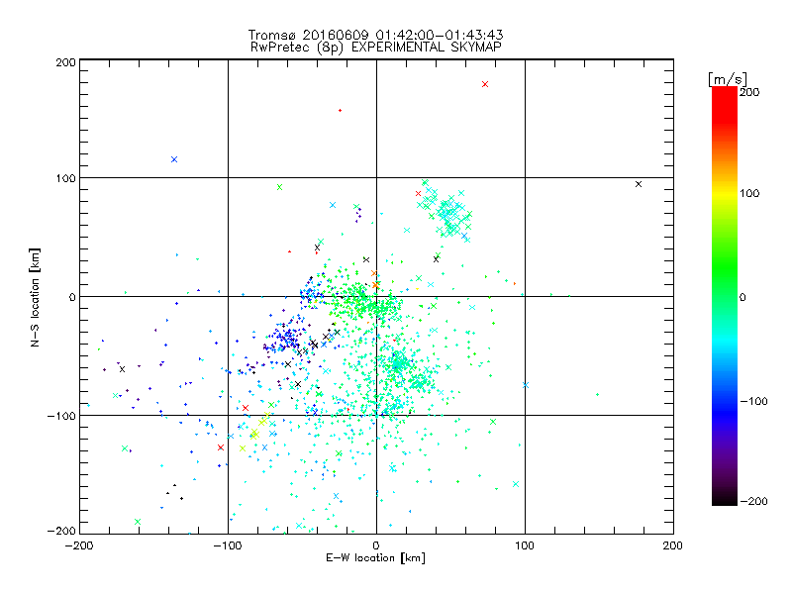The height and width of the screenshot is (594, 792).
Task: Click the x-axis tick label '100'
Action: 525,545
